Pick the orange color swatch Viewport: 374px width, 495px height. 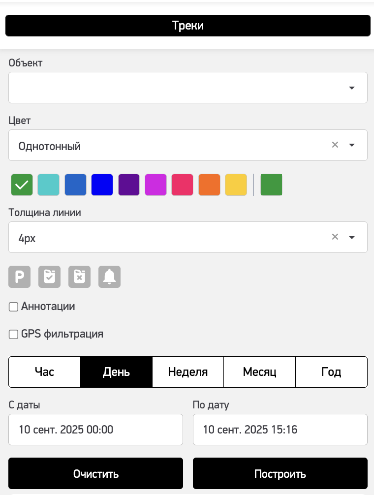point(209,185)
